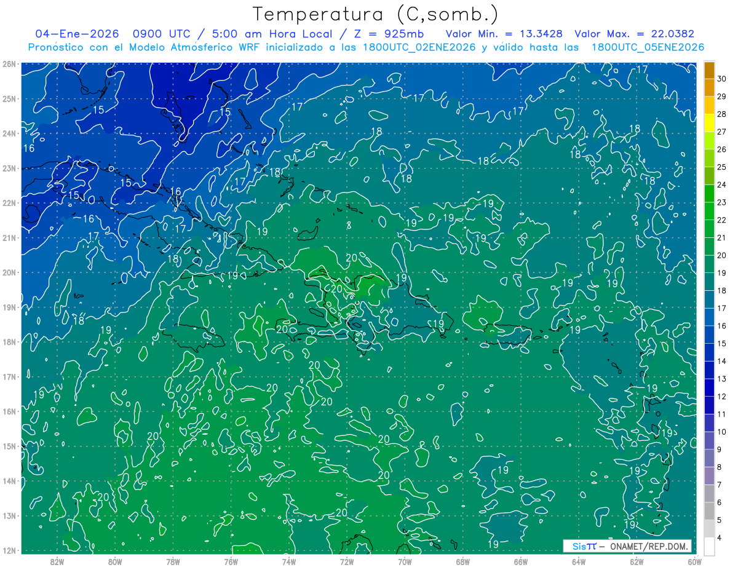Screen dimensions: 738x570
Task: Click the "80W" longitude label
Action: click(115, 561)
